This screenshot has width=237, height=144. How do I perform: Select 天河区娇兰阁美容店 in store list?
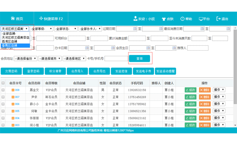tap(15, 37)
